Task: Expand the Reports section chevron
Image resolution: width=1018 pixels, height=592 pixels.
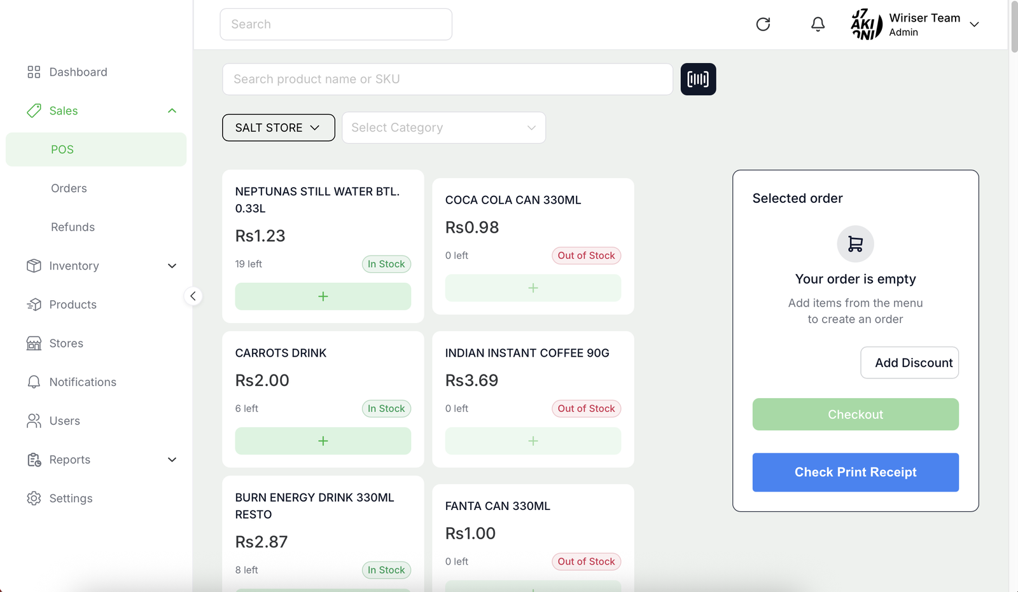Action: 172,460
